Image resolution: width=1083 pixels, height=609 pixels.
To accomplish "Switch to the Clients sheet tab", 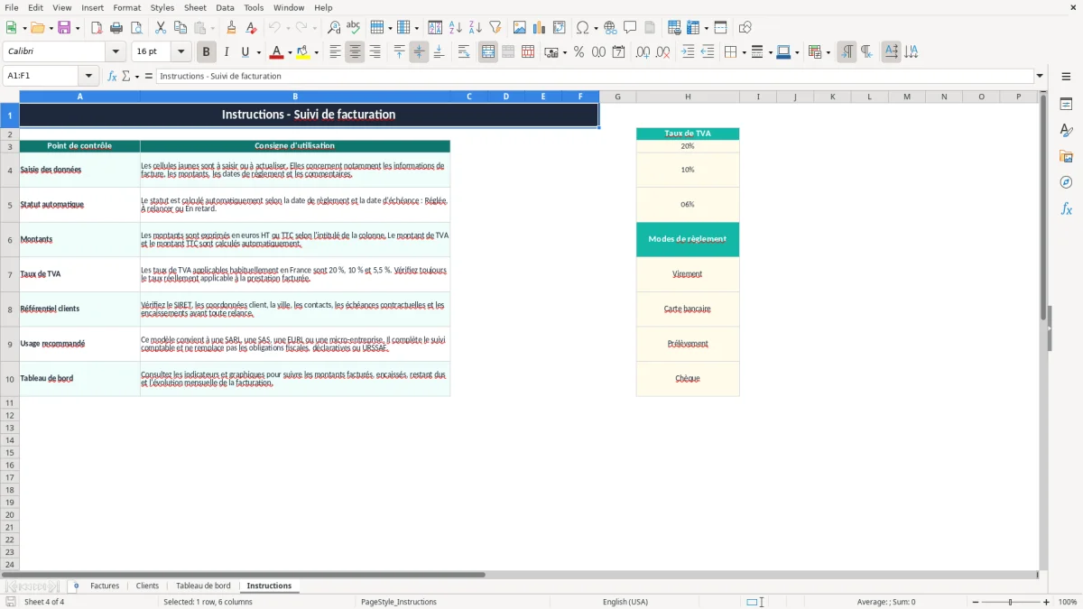I will (147, 586).
